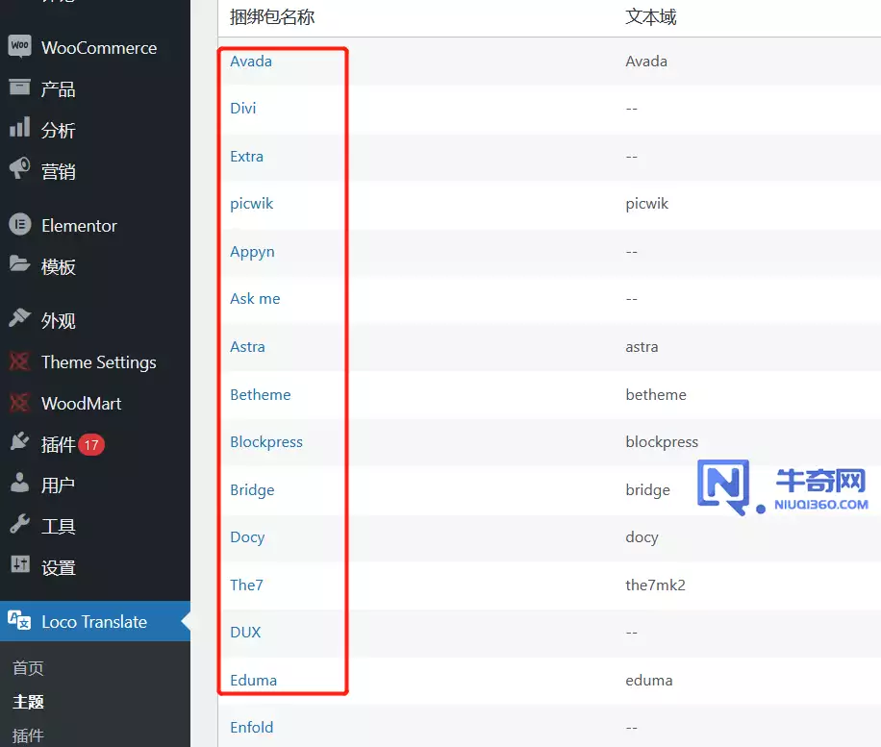Click the Appearance paintbrush icon
881x747 pixels.
[19, 318]
